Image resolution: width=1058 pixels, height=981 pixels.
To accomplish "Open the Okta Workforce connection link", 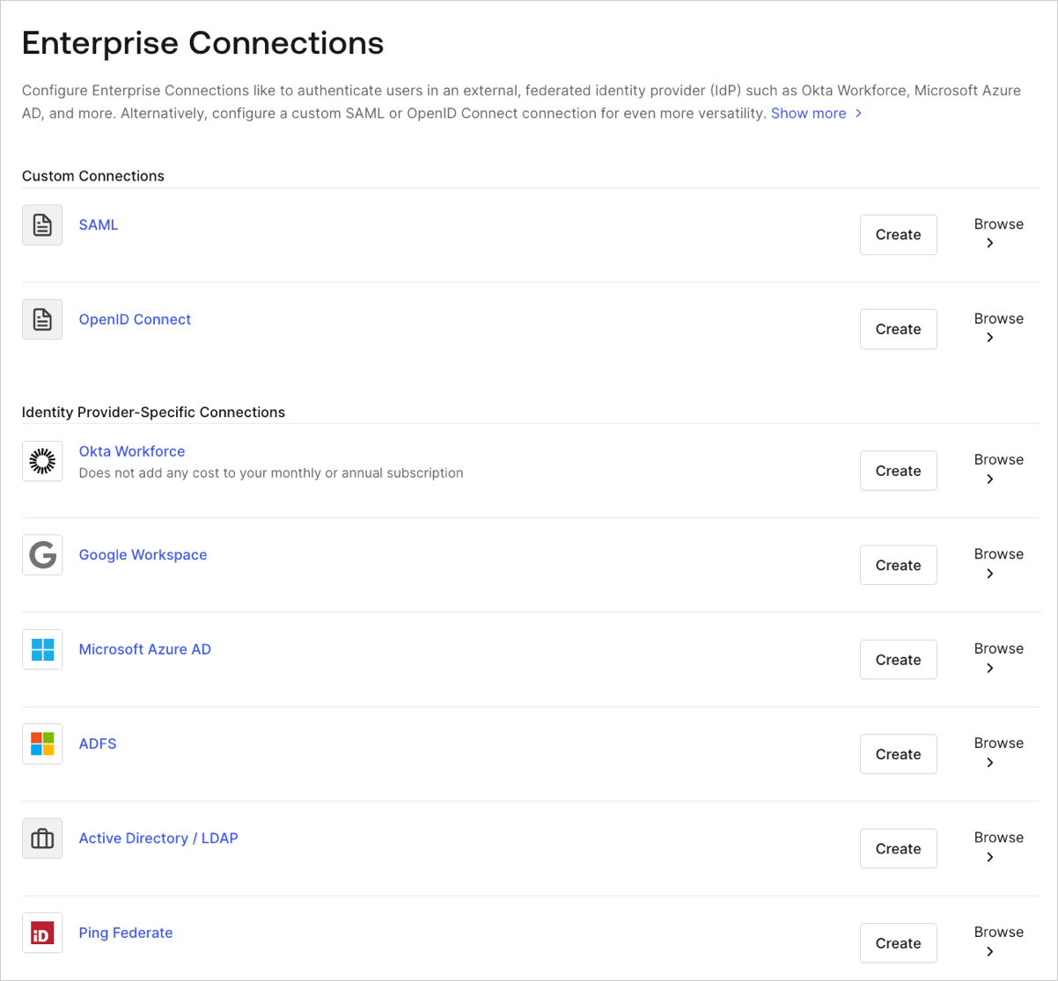I will point(132,450).
